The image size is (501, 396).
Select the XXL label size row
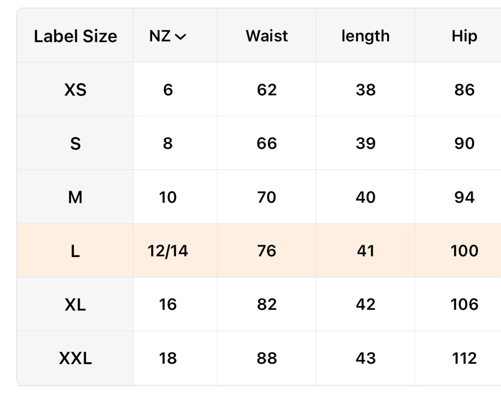(75, 358)
